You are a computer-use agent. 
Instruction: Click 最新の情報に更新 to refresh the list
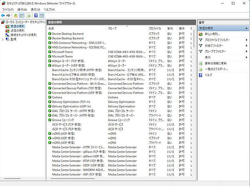coord(216,63)
